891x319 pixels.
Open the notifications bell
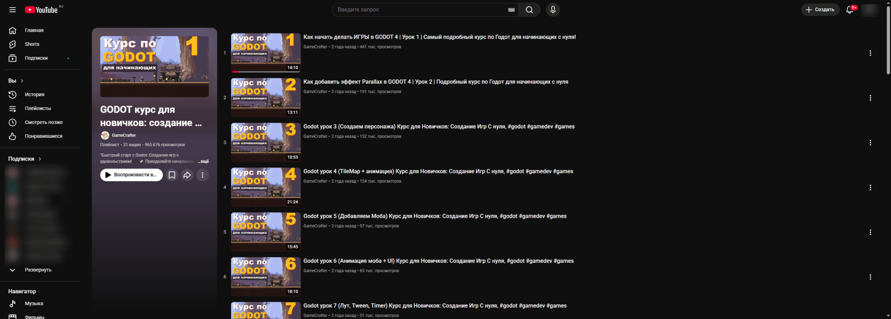pos(850,10)
